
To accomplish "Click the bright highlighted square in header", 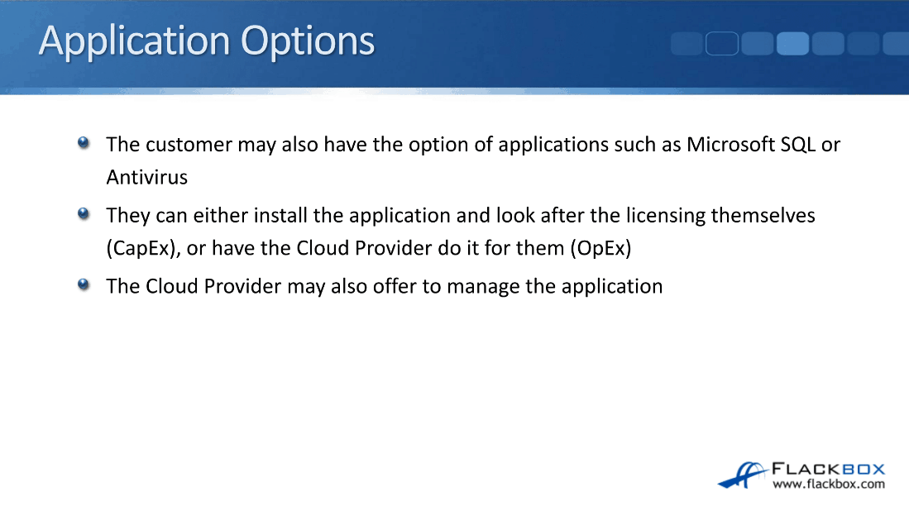I will point(792,43).
